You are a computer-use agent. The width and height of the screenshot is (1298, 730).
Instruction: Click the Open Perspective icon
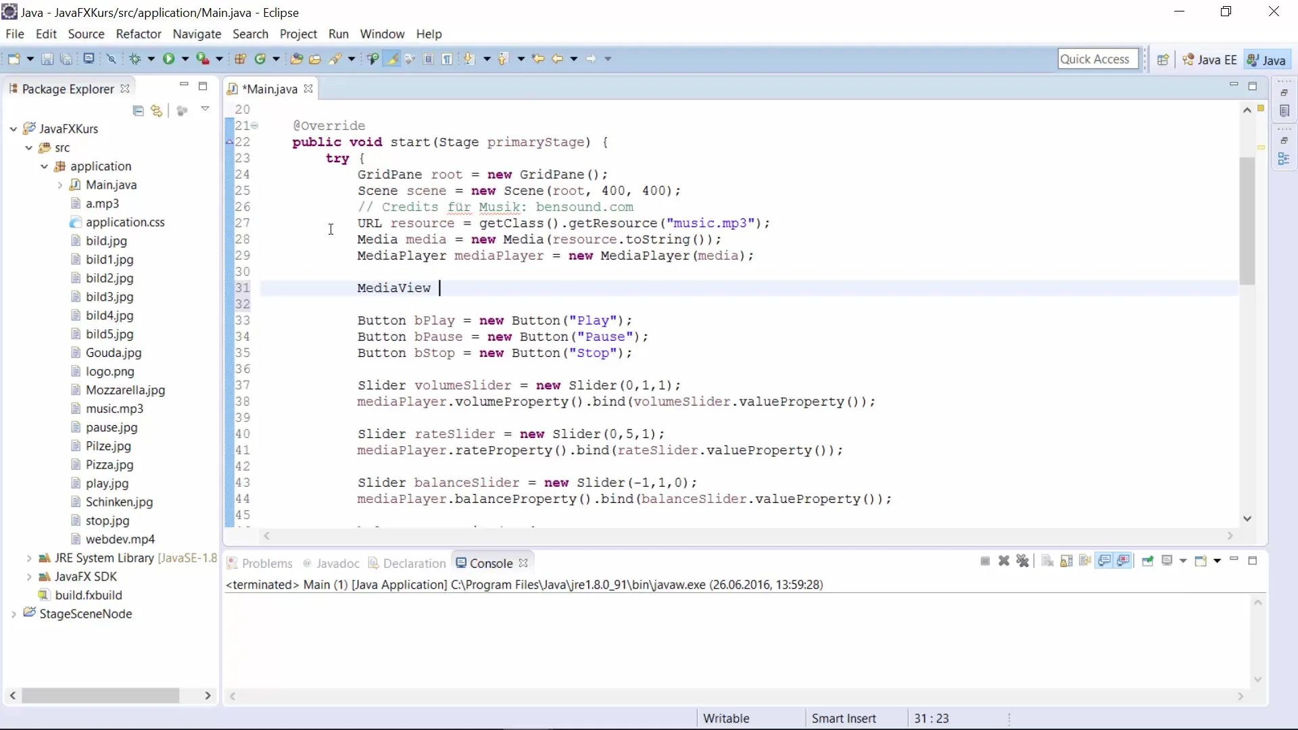point(1163,59)
